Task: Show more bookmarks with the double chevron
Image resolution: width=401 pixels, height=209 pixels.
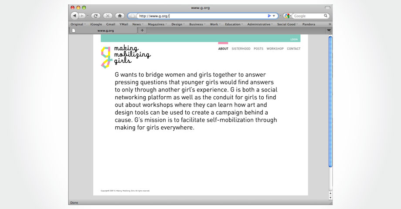Action: click(x=330, y=24)
